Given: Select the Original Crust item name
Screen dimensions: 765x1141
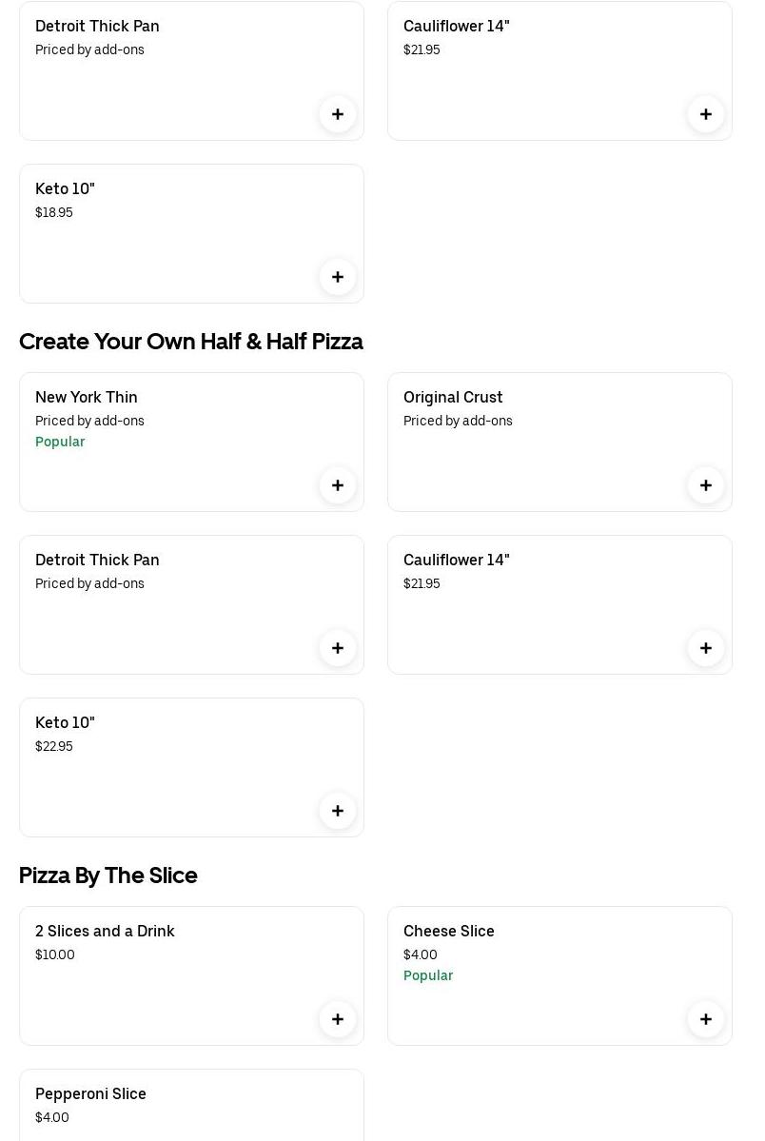Looking at the screenshot, I should pyautogui.click(x=453, y=397).
